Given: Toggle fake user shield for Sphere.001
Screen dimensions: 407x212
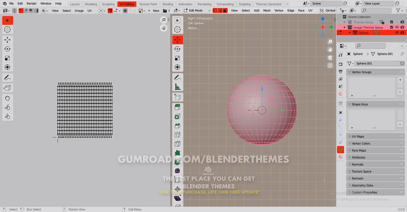Looking at the screenshot, I should [402, 64].
